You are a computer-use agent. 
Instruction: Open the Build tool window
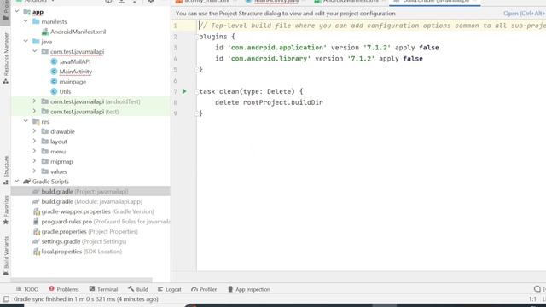[138, 289]
